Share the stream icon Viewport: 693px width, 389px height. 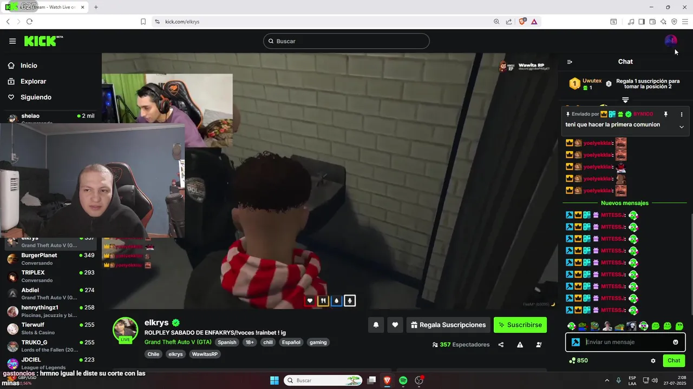click(501, 345)
